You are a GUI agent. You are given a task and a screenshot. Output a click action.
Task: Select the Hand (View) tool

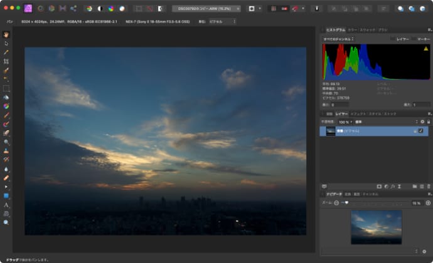tap(6, 34)
